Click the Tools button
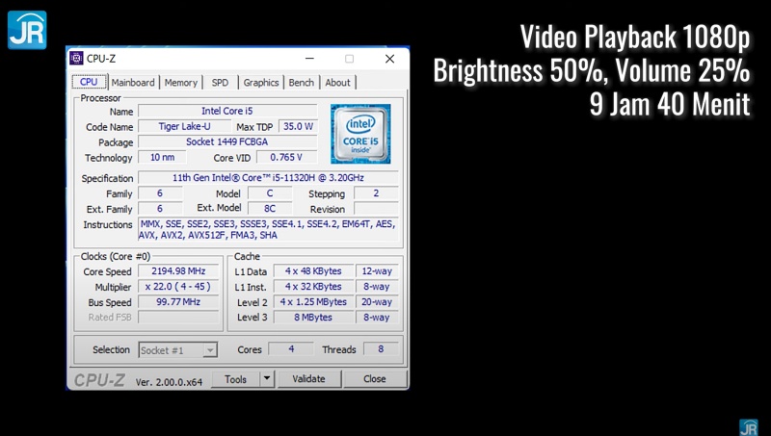 (235, 379)
